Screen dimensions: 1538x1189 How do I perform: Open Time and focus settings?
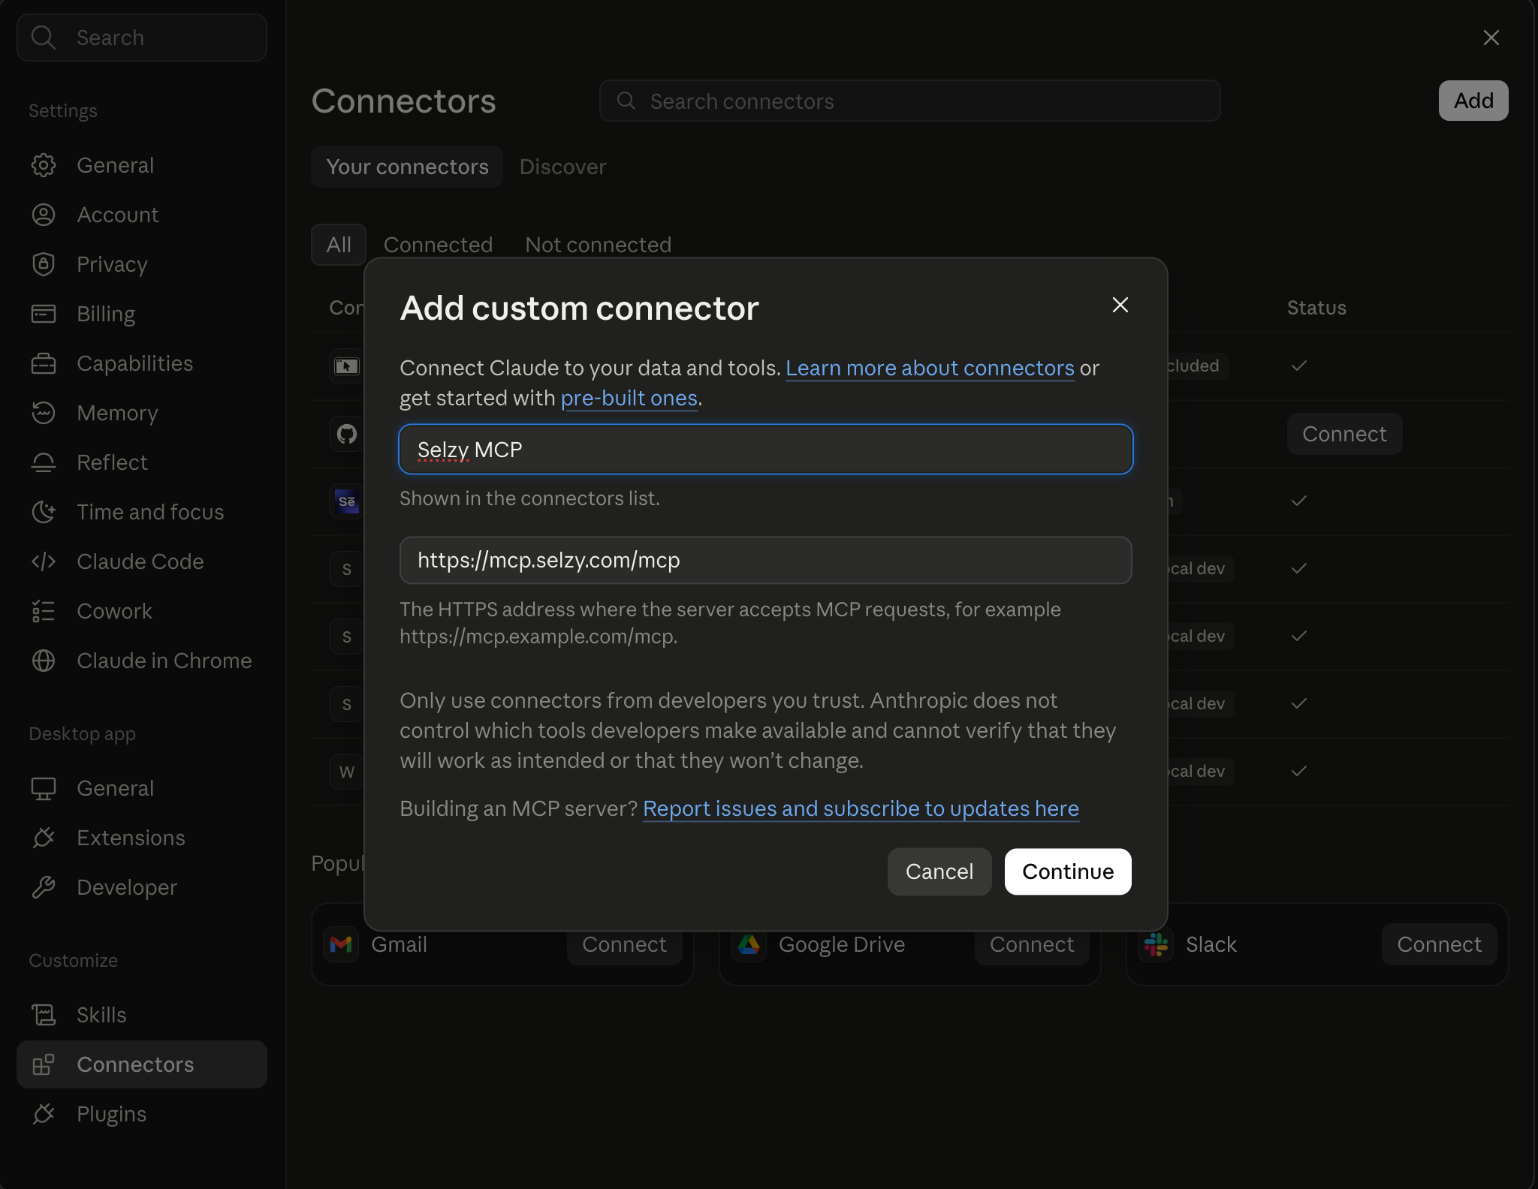point(141,512)
